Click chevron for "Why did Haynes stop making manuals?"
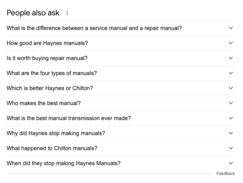The width and height of the screenshot is (243, 183). coord(230,133)
